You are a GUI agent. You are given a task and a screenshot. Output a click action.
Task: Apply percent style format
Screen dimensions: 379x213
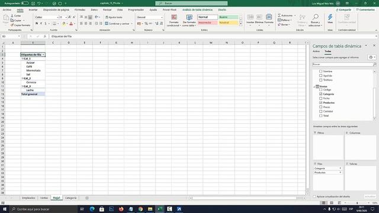(x=146, y=24)
